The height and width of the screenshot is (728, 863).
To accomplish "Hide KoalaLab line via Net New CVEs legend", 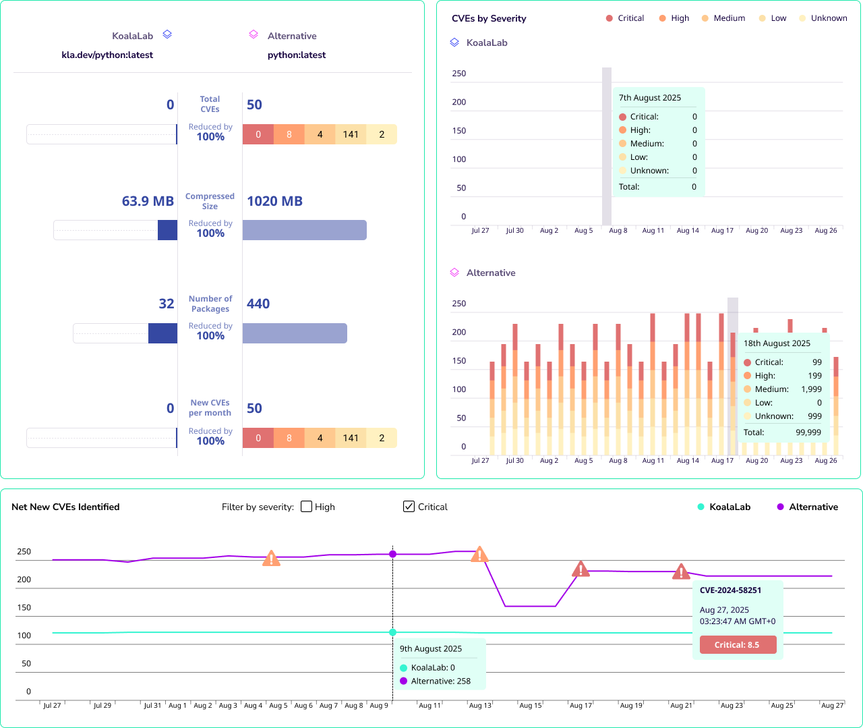I will (723, 507).
